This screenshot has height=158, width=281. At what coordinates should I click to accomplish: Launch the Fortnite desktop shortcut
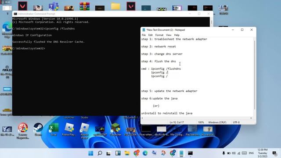(7, 91)
